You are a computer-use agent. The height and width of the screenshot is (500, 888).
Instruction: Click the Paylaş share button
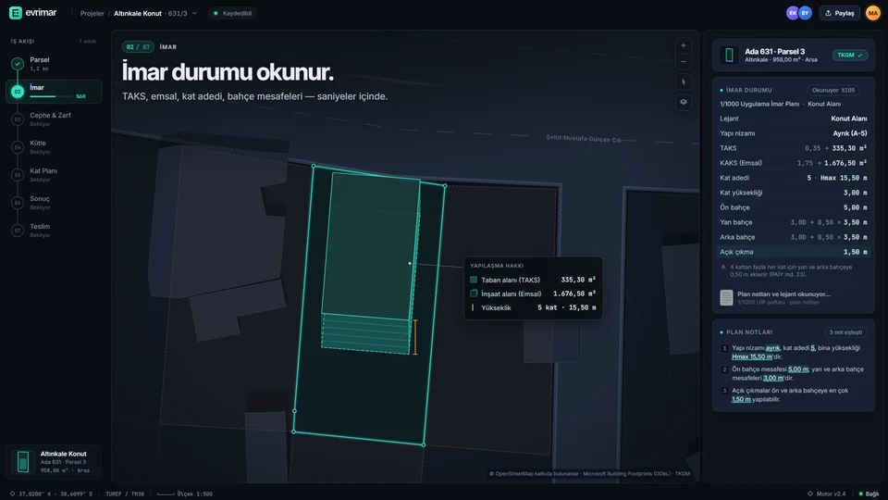click(x=840, y=13)
